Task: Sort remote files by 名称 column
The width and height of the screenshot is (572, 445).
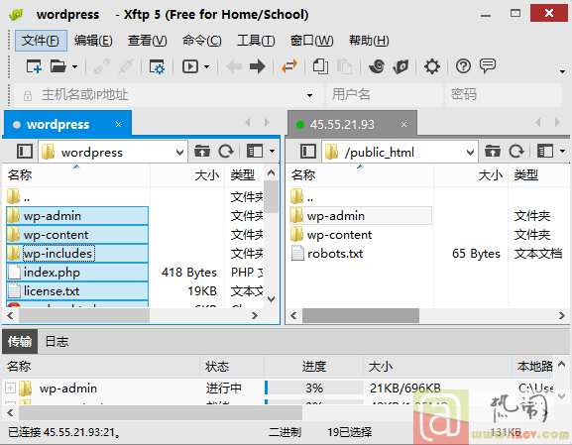Action: 360,175
